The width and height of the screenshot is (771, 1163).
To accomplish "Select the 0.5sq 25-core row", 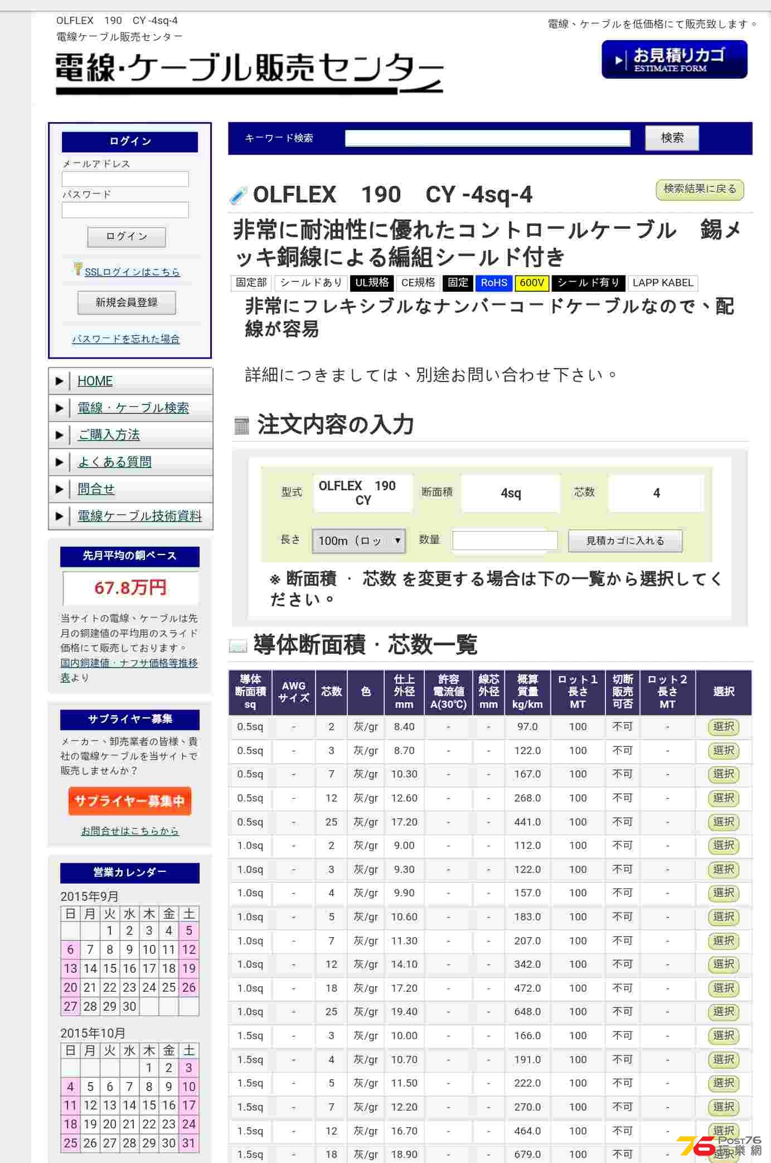I will 723,822.
